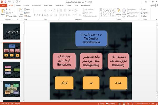Open the Layout dropdown
This screenshot has width=158, height=105.
pos(28,9)
